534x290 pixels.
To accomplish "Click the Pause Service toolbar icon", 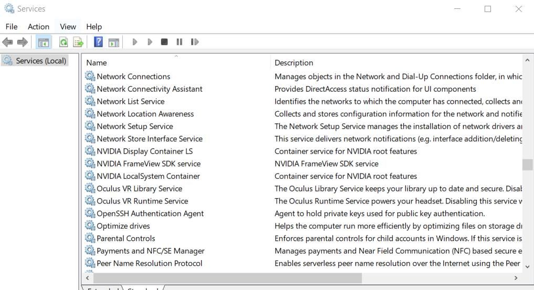I will (x=180, y=42).
